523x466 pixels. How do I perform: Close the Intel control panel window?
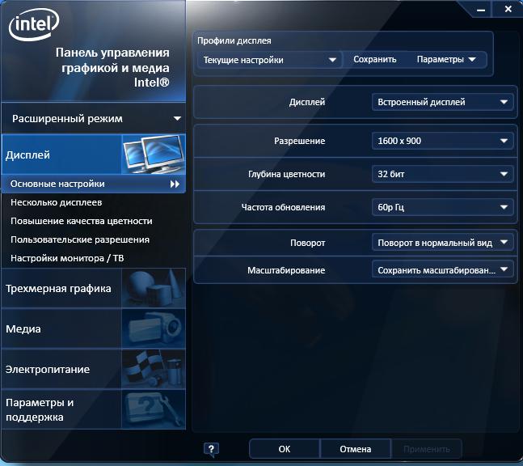tap(508, 9)
